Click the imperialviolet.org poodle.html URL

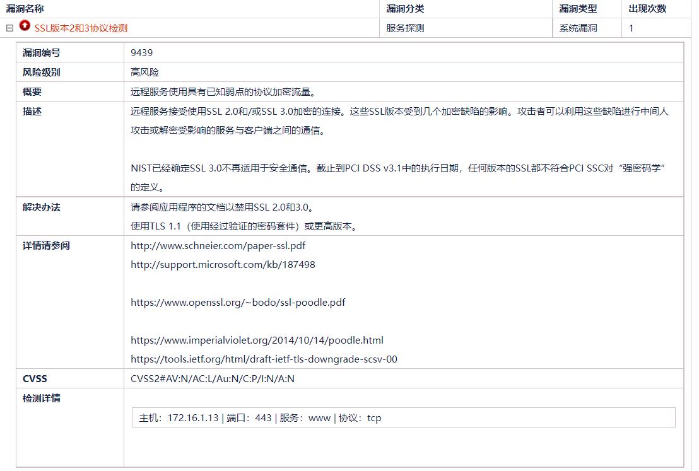[257, 340]
